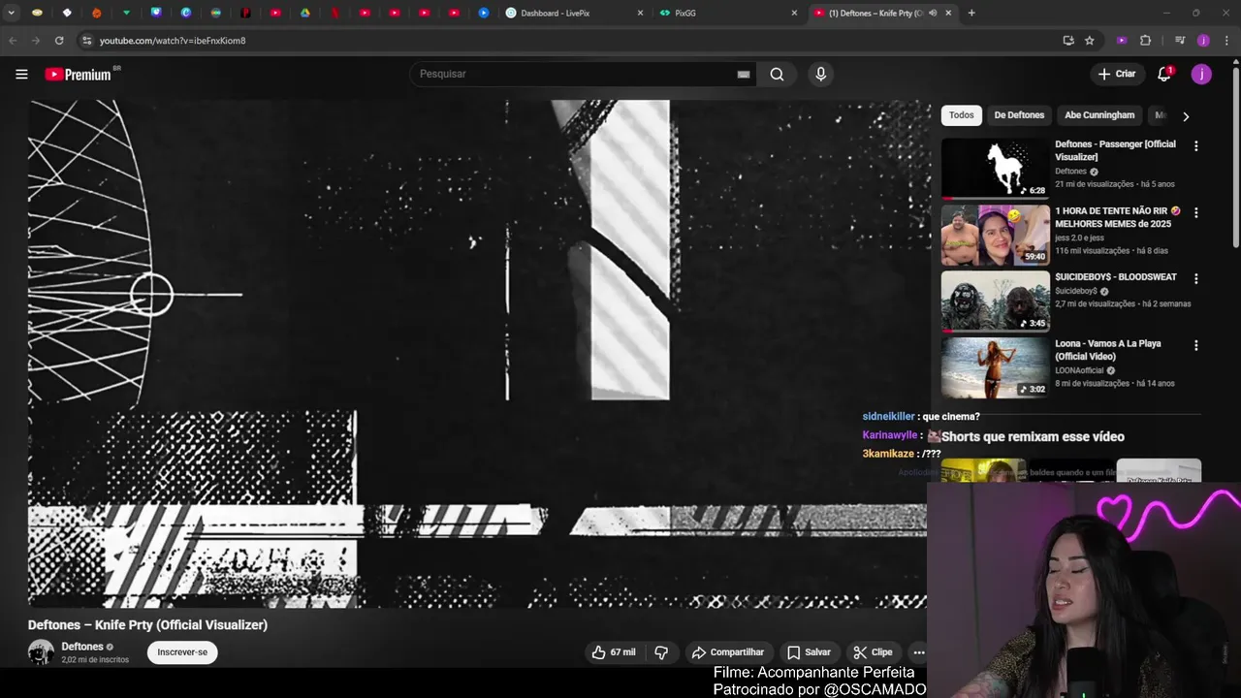Image resolution: width=1241 pixels, height=698 pixels.
Task: Open the Chrome three-dot menu
Action: pos(1226,41)
